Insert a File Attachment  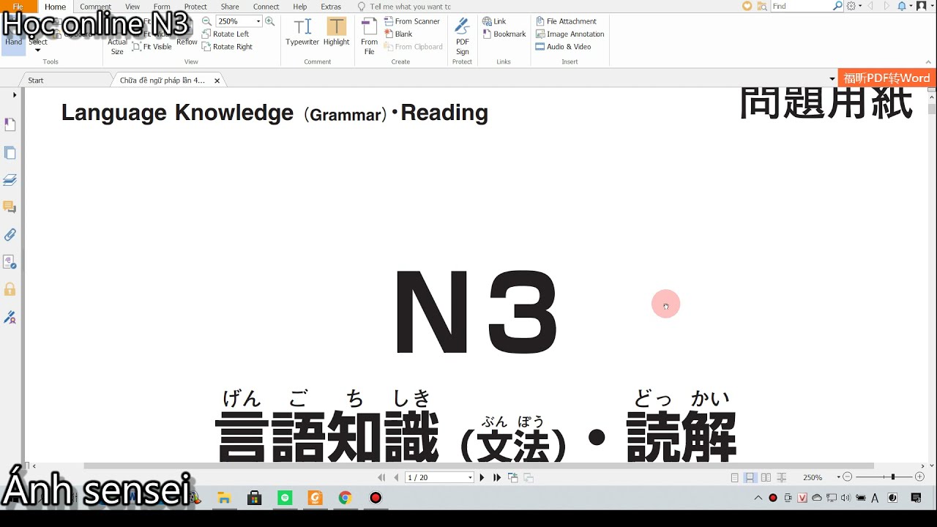pyautogui.click(x=566, y=21)
